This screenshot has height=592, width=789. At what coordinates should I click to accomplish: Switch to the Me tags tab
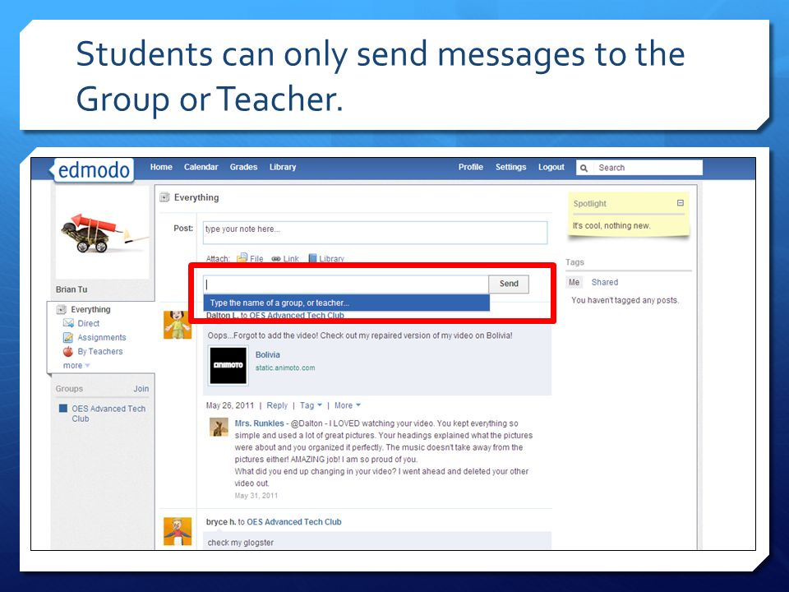coord(574,282)
